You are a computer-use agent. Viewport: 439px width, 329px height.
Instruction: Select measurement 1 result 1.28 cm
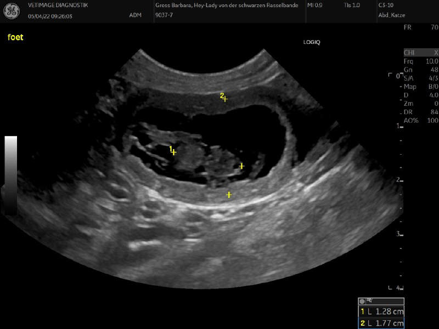click(x=381, y=311)
